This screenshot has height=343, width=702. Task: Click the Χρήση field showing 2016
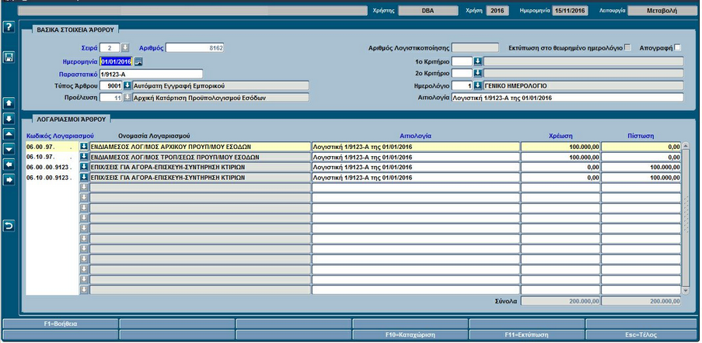point(498,11)
